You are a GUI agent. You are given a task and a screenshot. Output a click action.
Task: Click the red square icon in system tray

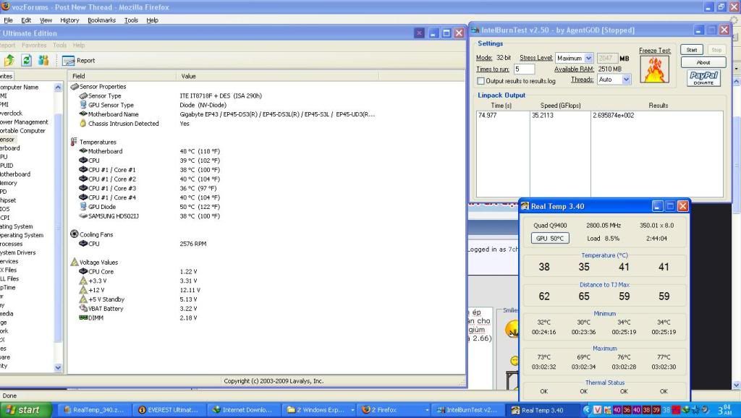coord(677,410)
